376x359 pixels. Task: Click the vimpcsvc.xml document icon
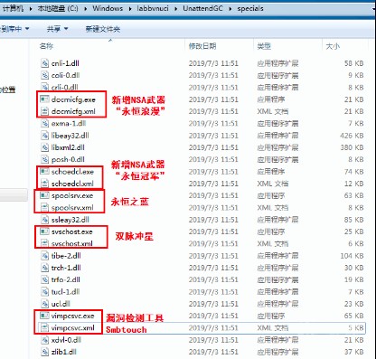pos(44,327)
